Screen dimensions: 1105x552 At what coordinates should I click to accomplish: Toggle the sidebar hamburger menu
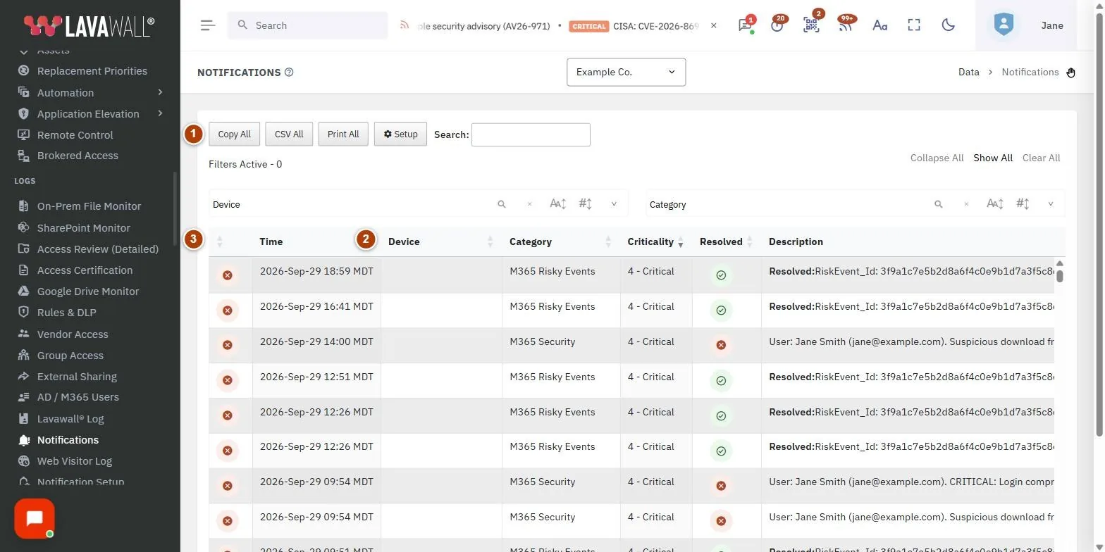208,25
